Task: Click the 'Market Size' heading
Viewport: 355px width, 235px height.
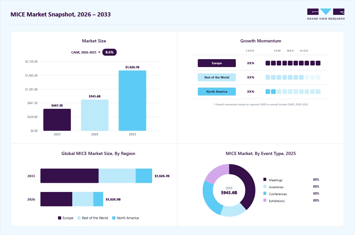Action: pyautogui.click(x=94, y=41)
